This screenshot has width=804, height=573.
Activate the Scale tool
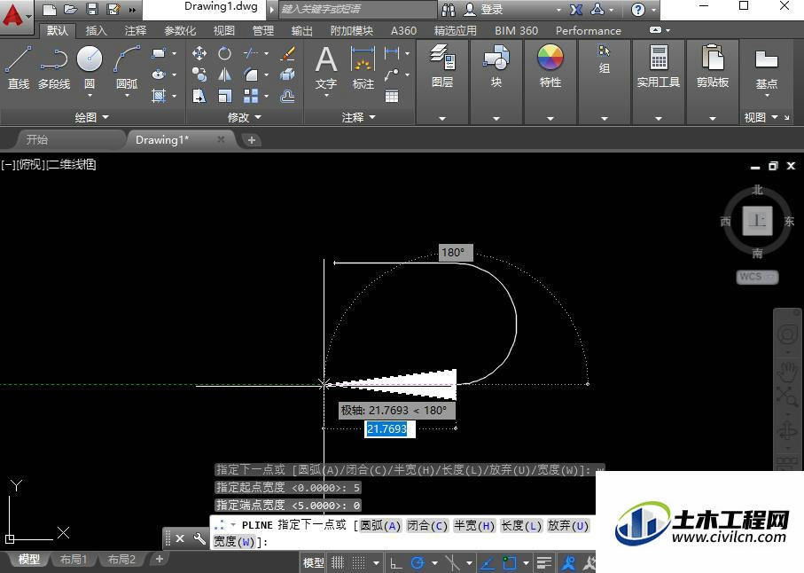coord(224,96)
